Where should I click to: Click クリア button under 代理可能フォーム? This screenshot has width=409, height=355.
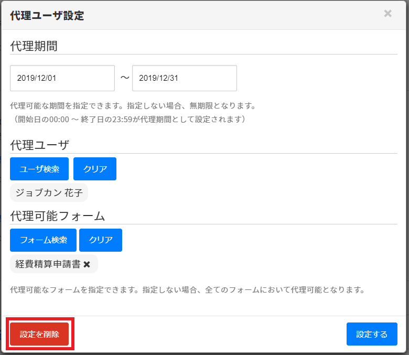[101, 240]
